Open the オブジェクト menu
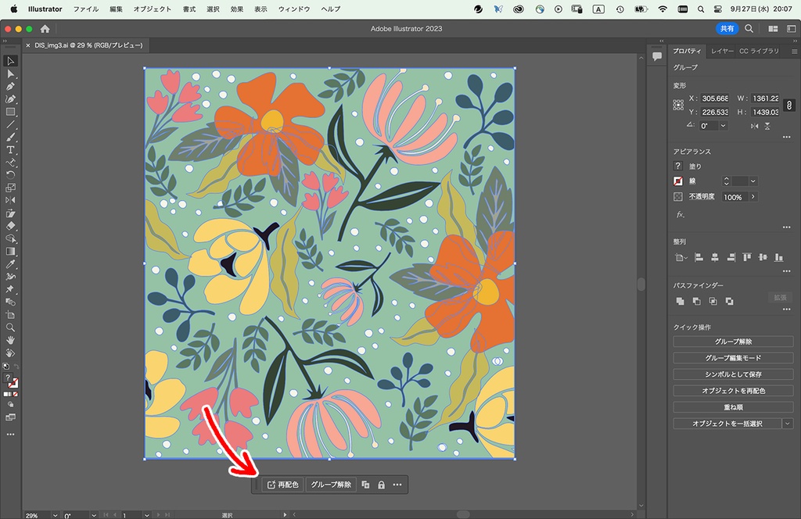The image size is (801, 519). pyautogui.click(x=153, y=9)
